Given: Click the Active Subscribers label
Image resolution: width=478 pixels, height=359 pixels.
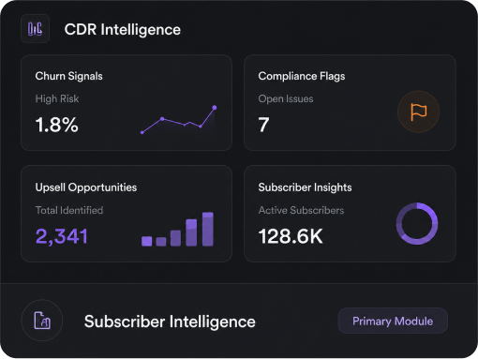Looking at the screenshot, I should [x=301, y=210].
